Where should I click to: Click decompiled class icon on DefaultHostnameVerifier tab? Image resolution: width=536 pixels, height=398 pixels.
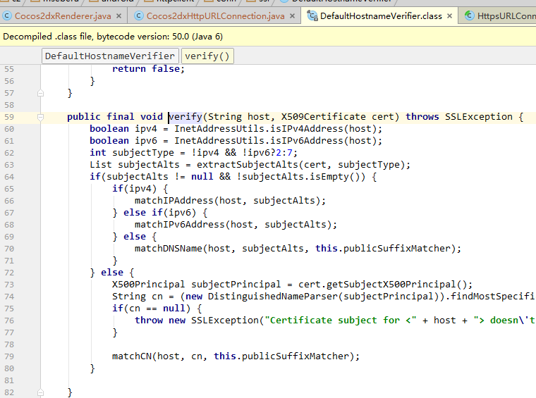312,15
